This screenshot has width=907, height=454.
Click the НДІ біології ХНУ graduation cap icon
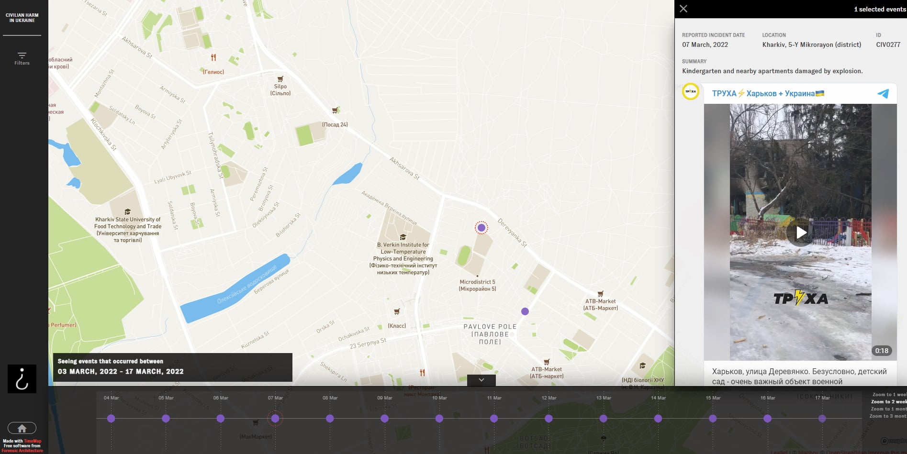(642, 365)
